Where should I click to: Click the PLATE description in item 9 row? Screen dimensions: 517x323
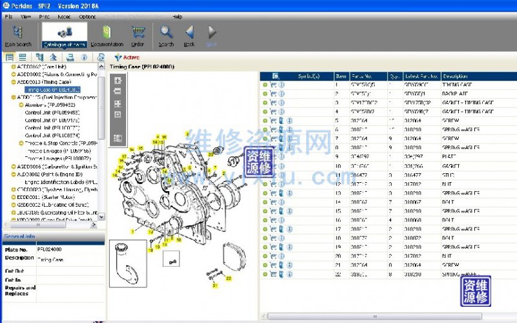point(449,156)
